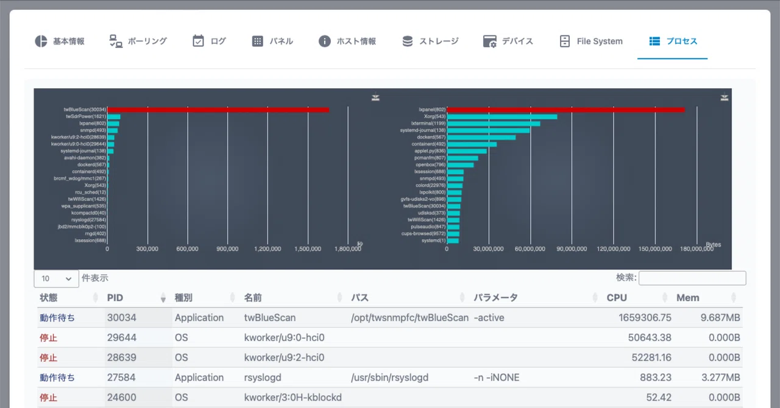780x408 pixels.
Task: Click the 停止 status in the 29644 row
Action: click(x=48, y=338)
